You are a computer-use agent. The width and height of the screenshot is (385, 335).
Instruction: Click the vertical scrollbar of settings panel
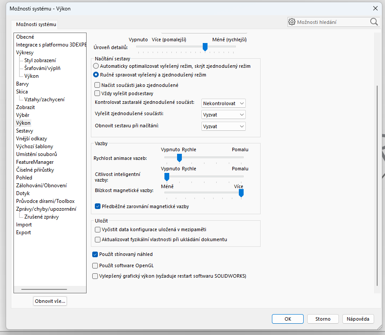[376, 182]
